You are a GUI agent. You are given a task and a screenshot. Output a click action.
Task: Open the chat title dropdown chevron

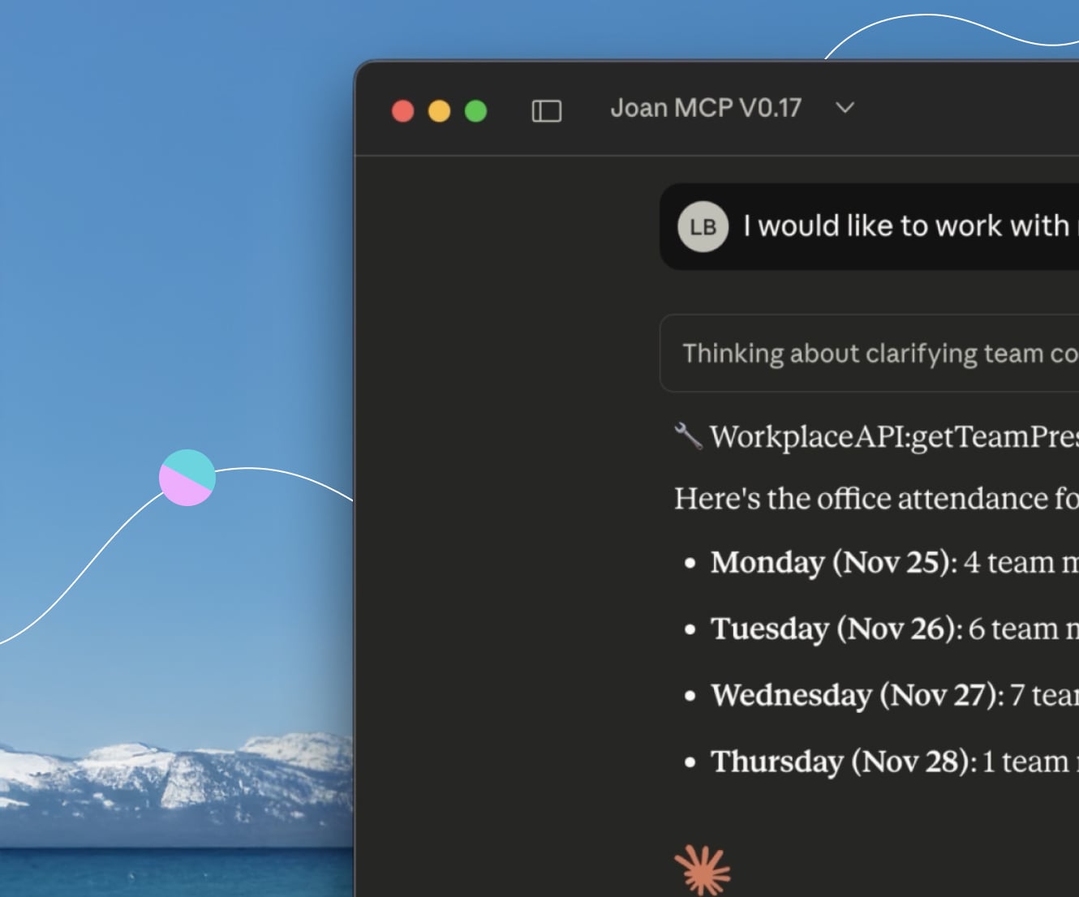[x=845, y=108]
